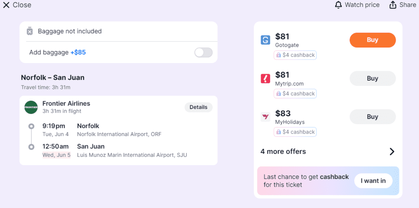The image size is (419, 208).
Task: Click the Close X icon
Action: tap(6, 5)
